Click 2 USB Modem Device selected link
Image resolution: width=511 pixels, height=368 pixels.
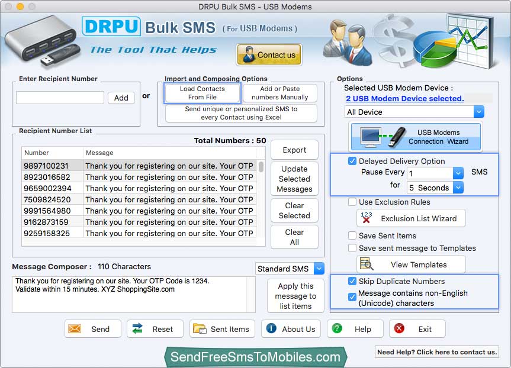(x=405, y=98)
